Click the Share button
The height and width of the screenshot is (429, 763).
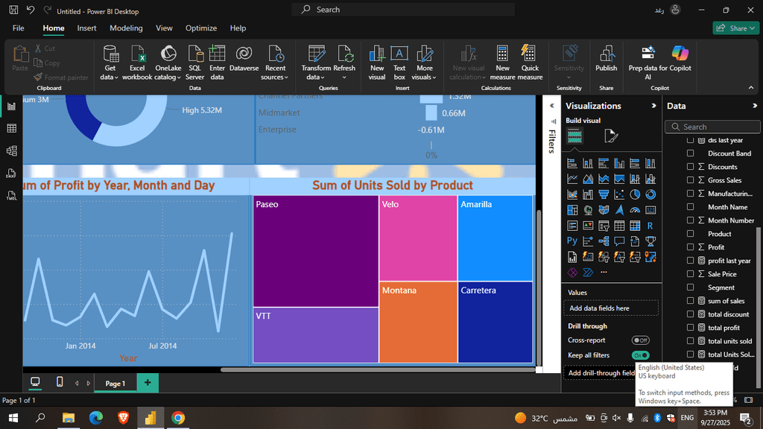click(736, 28)
